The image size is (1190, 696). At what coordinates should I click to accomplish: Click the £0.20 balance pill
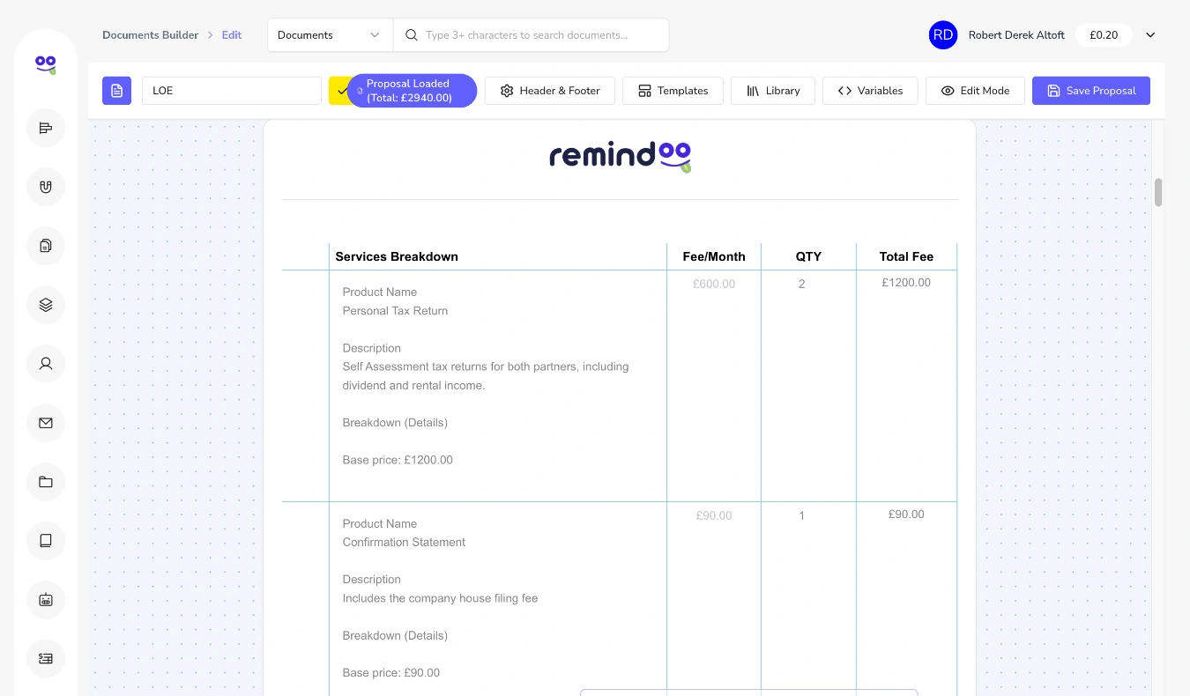[x=1104, y=35]
